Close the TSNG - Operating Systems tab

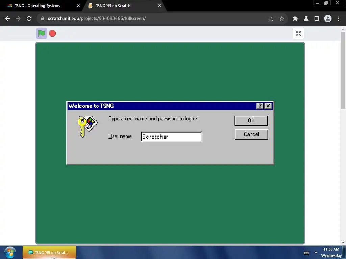pos(78,6)
